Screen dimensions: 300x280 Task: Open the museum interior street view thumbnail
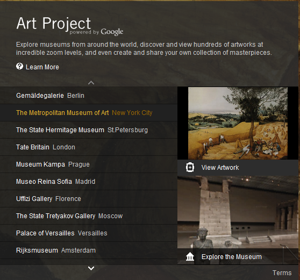point(238,212)
